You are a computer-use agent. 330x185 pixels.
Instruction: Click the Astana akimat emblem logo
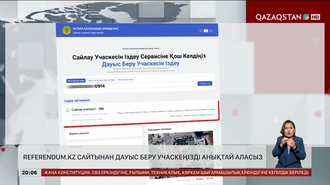click(66, 30)
